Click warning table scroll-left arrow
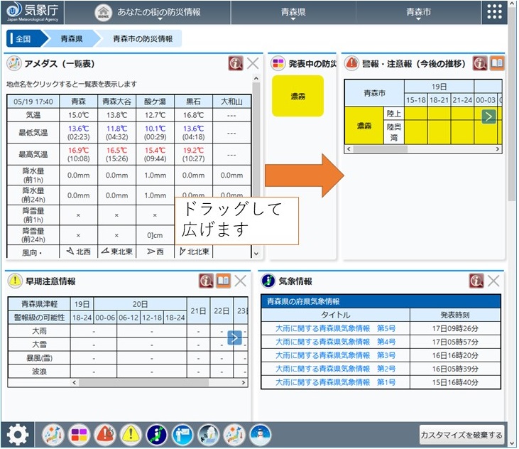 [x=348, y=149]
